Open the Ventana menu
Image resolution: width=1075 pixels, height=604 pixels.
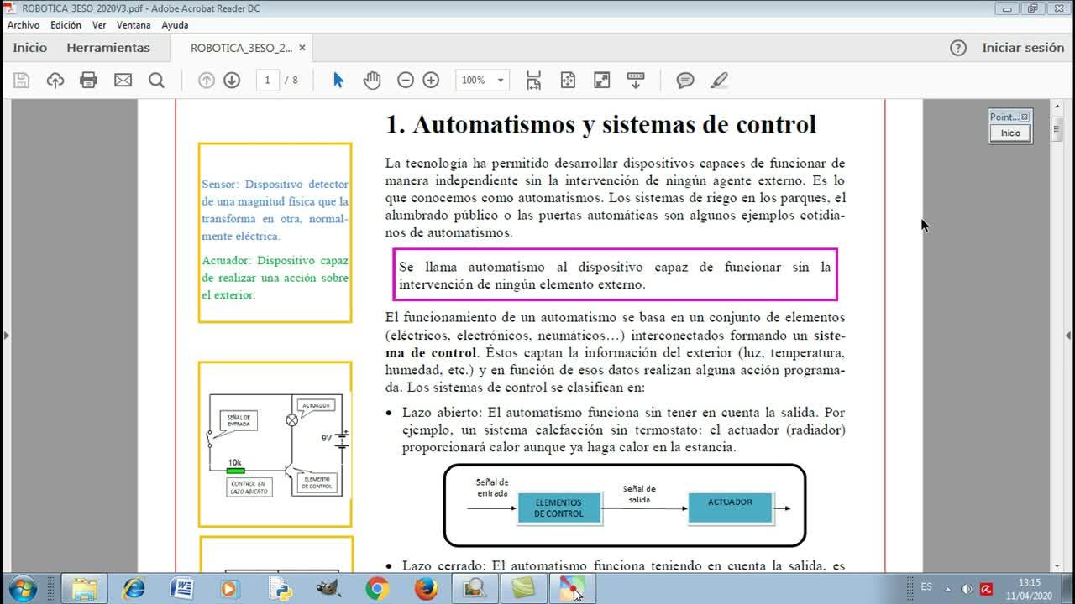[x=134, y=25]
